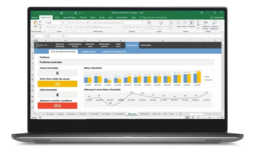Switch to Layout da Página tab
Viewport: 255px width, 153px height.
coord(69,17)
